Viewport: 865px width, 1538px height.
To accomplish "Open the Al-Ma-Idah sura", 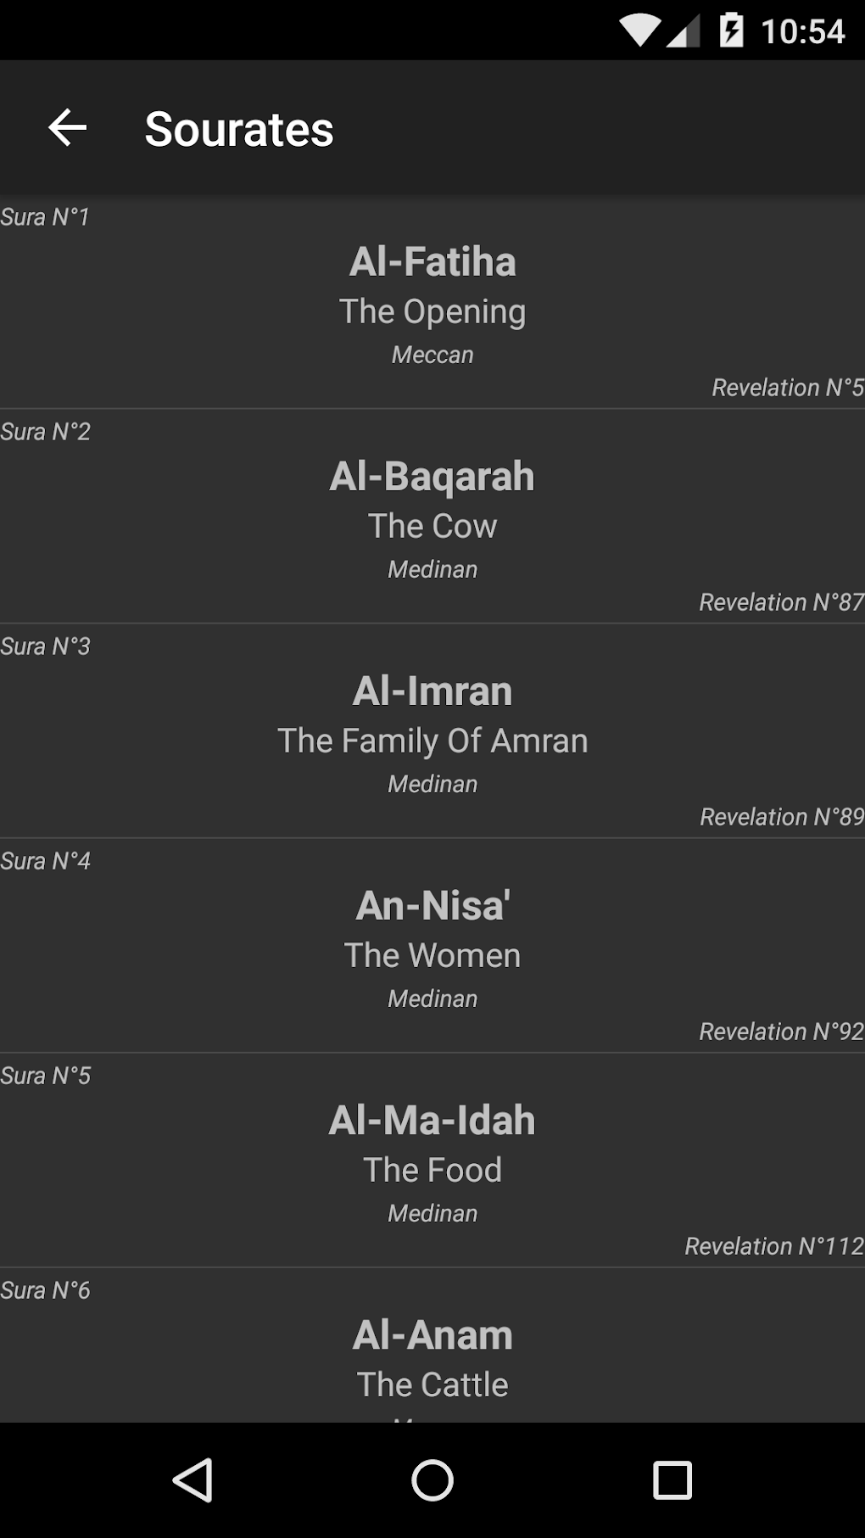I will 432,1120.
